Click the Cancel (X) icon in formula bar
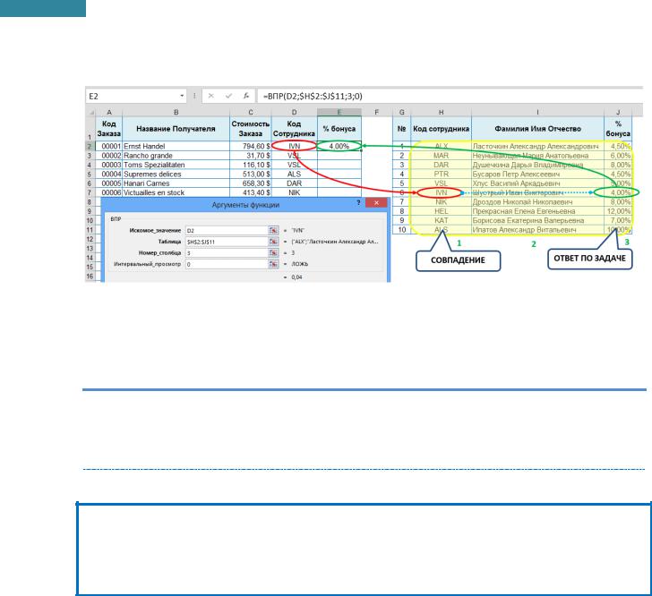 coord(210,96)
